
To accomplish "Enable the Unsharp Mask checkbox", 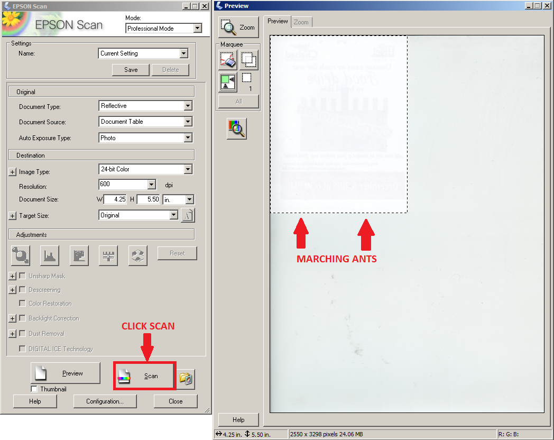I will (x=22, y=276).
